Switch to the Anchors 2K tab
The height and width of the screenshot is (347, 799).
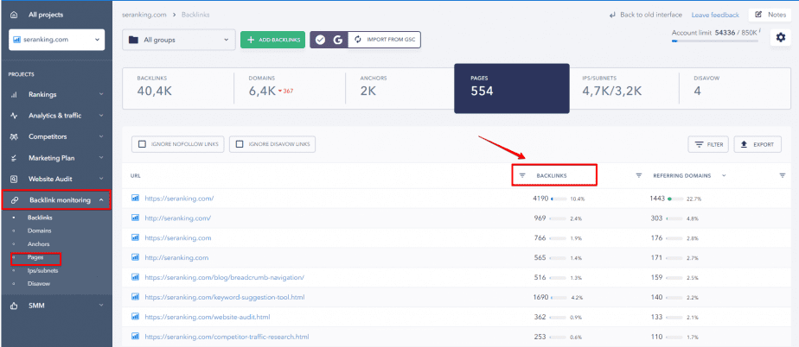point(399,87)
